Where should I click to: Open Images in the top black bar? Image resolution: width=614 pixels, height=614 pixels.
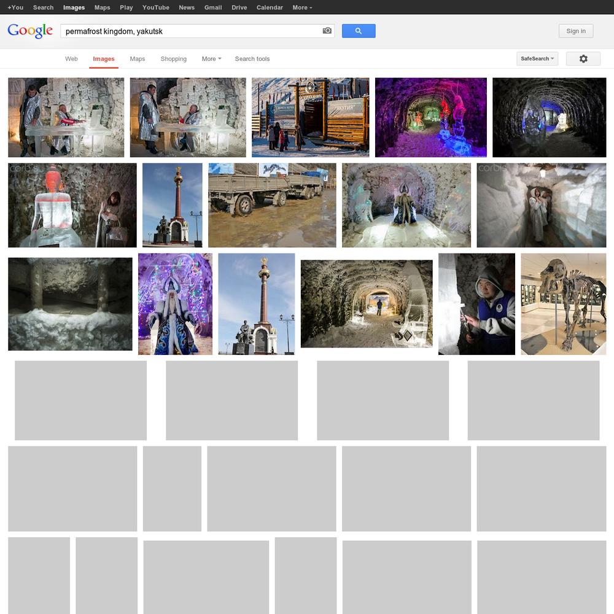tap(74, 7)
